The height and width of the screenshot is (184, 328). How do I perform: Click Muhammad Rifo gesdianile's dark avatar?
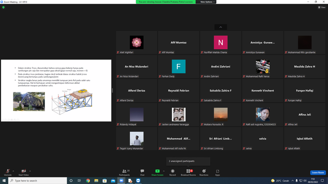[304, 42]
